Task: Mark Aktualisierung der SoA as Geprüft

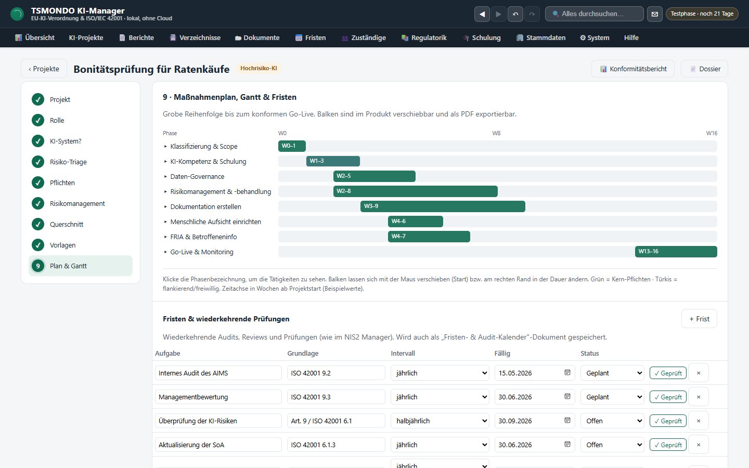Action: click(668, 445)
